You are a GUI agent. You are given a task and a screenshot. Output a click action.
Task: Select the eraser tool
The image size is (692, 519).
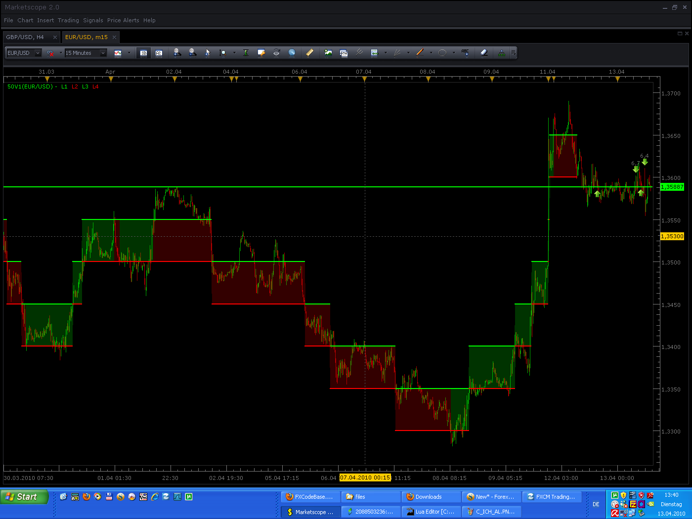point(484,52)
